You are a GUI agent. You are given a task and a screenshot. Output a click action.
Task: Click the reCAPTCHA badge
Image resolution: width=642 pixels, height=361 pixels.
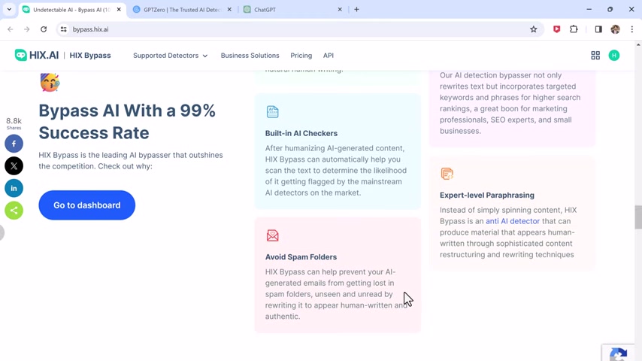click(619, 353)
